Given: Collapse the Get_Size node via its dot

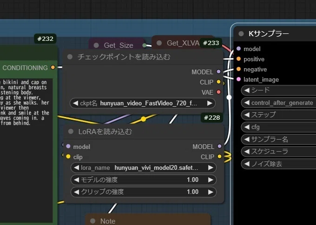Looking at the screenshot, I should tap(96, 45).
